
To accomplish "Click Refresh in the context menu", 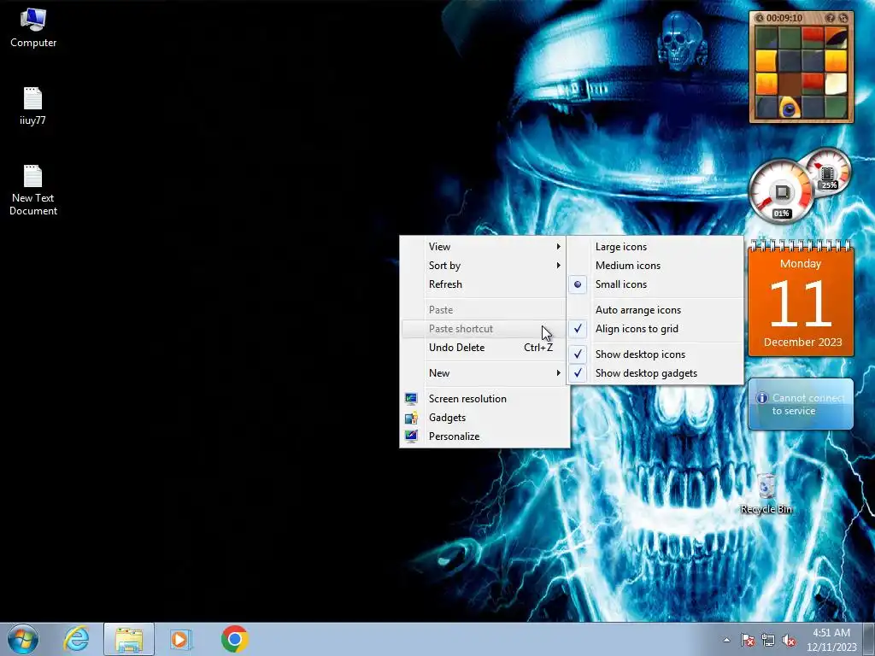I will click(x=484, y=284).
